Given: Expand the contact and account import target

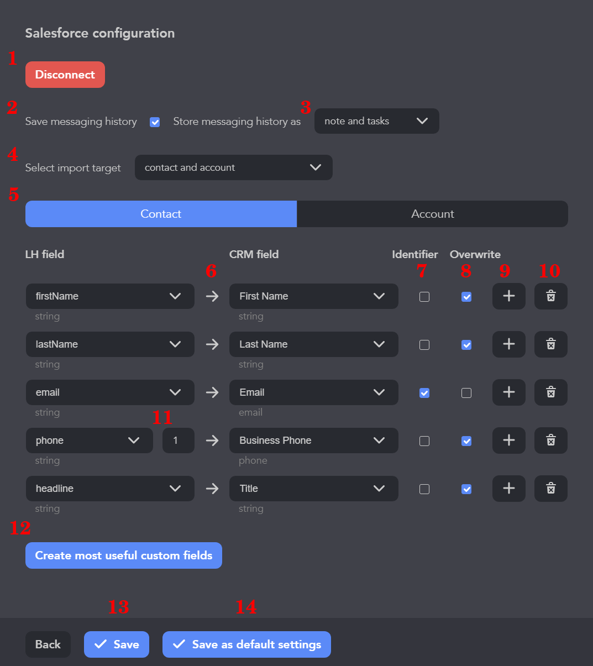Looking at the screenshot, I should click(233, 167).
